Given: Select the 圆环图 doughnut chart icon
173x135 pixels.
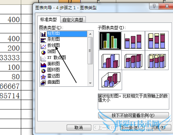Looking at the screenshot, I should tap(43, 71).
